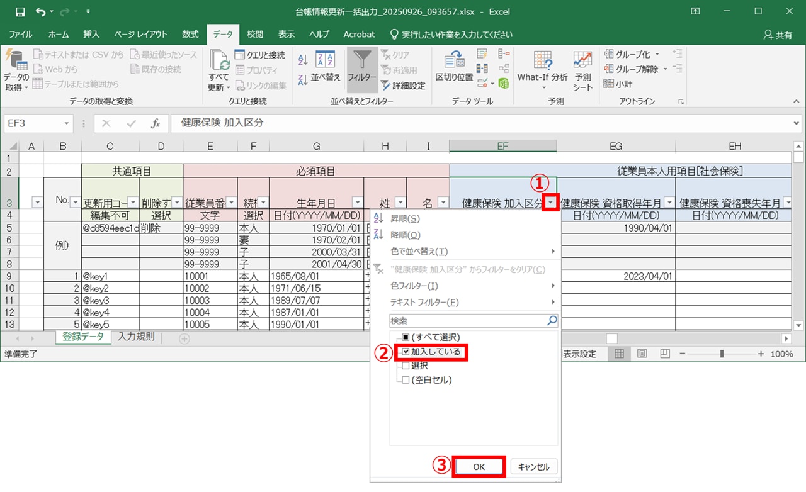Toggle the 加入している checkbox
The width and height of the screenshot is (806, 492).
(x=406, y=352)
